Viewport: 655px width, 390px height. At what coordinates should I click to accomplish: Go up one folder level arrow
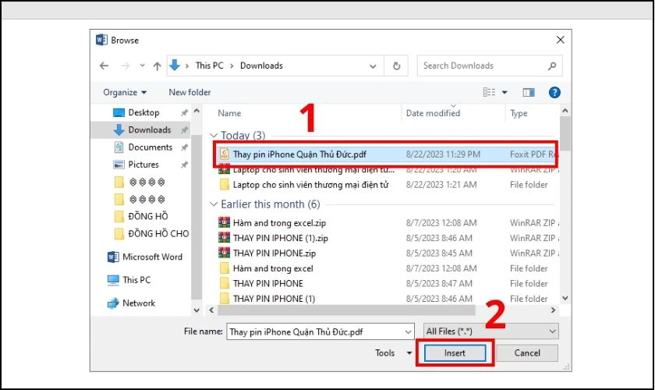157,66
